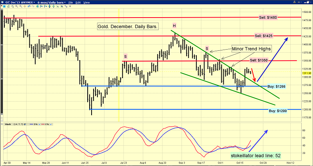Select the Sell: $1480 label

coord(268,17)
